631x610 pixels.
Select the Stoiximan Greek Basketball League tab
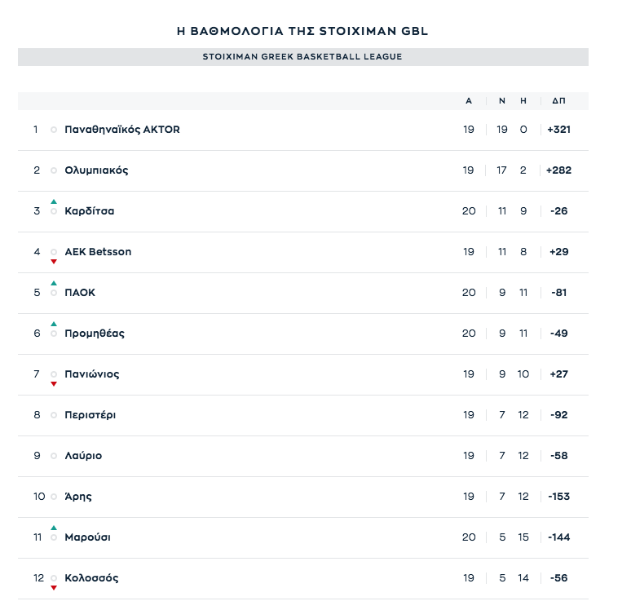tap(302, 57)
